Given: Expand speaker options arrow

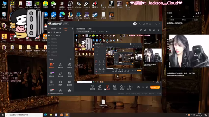Looking at the screenshot, I should pyautogui.click(x=132, y=87).
